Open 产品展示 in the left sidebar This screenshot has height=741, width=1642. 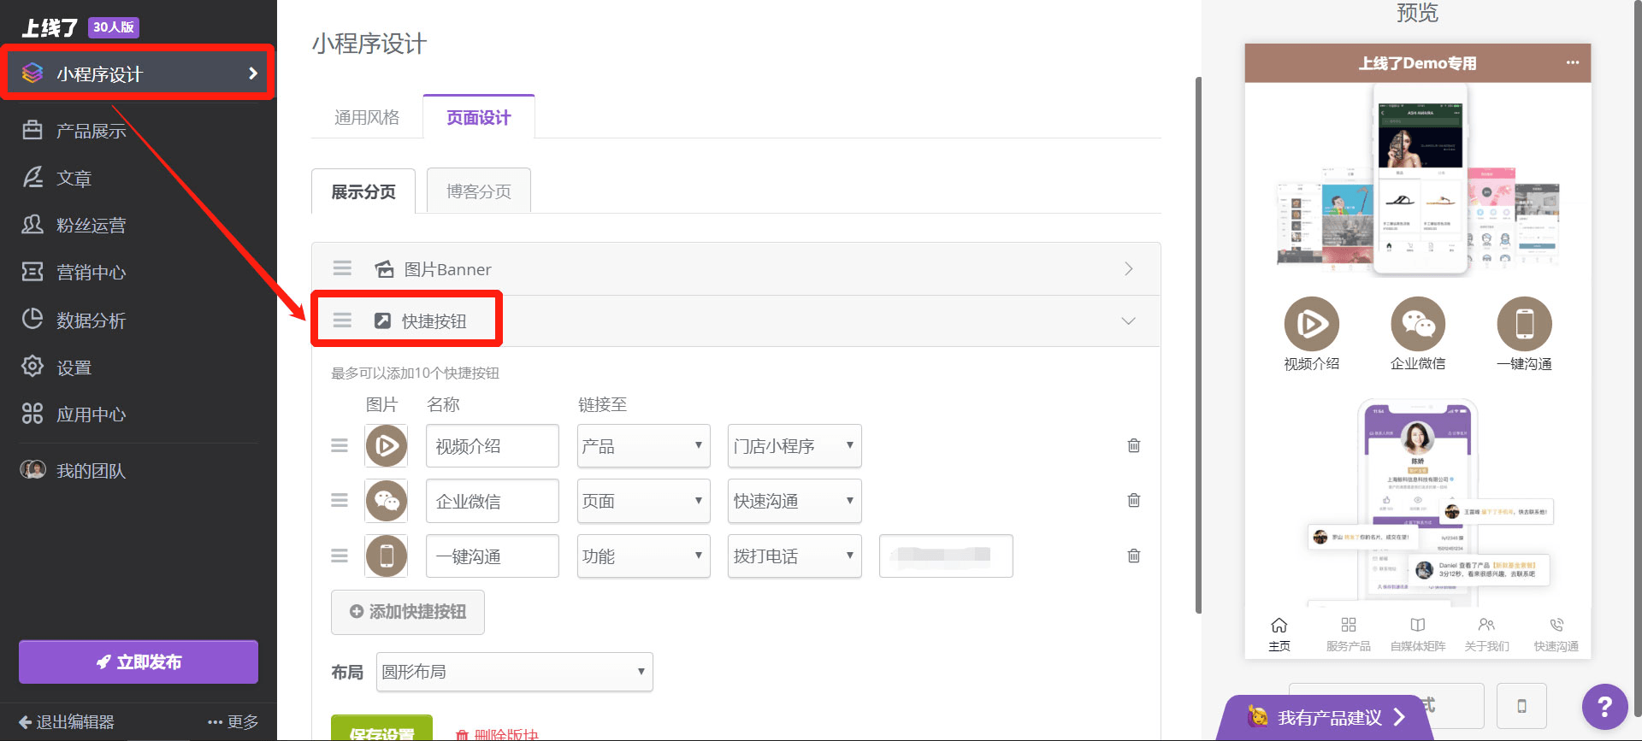pyautogui.click(x=91, y=131)
